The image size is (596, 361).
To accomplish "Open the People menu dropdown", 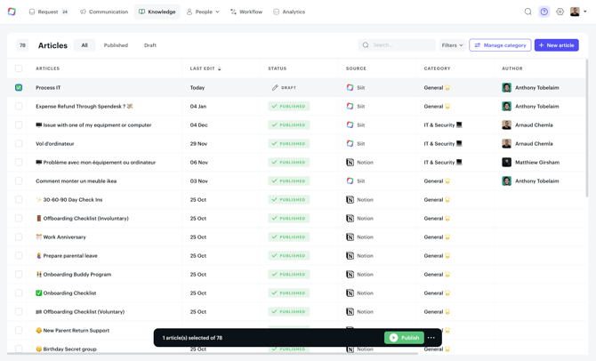I will pyautogui.click(x=203, y=12).
